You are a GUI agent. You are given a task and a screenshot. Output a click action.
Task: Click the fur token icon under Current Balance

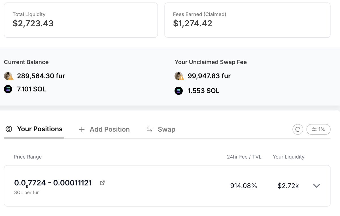tap(8, 76)
